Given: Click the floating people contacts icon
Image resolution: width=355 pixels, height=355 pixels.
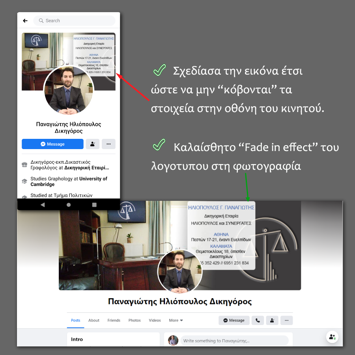Looking at the screenshot, I should click(332, 337).
